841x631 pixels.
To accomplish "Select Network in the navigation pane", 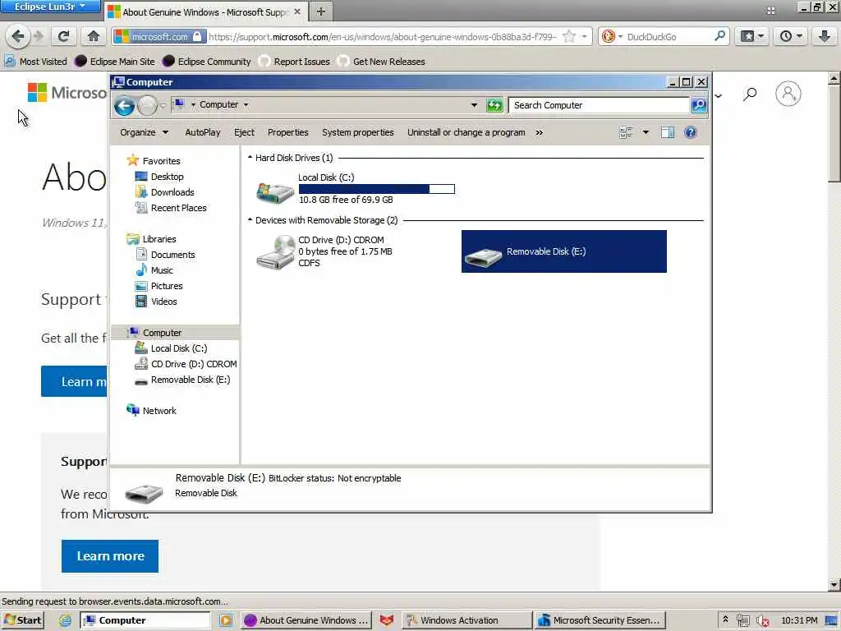I will click(x=159, y=411).
